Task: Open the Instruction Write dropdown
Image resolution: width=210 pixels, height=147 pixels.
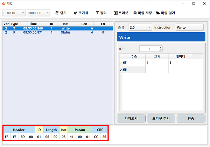Action: pyautogui.click(x=201, y=27)
